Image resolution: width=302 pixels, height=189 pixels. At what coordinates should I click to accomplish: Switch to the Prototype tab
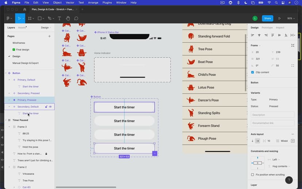[x=267, y=28]
